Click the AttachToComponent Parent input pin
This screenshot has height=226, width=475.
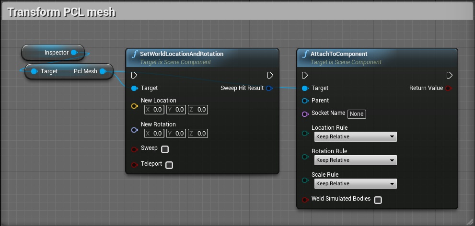[x=305, y=101]
